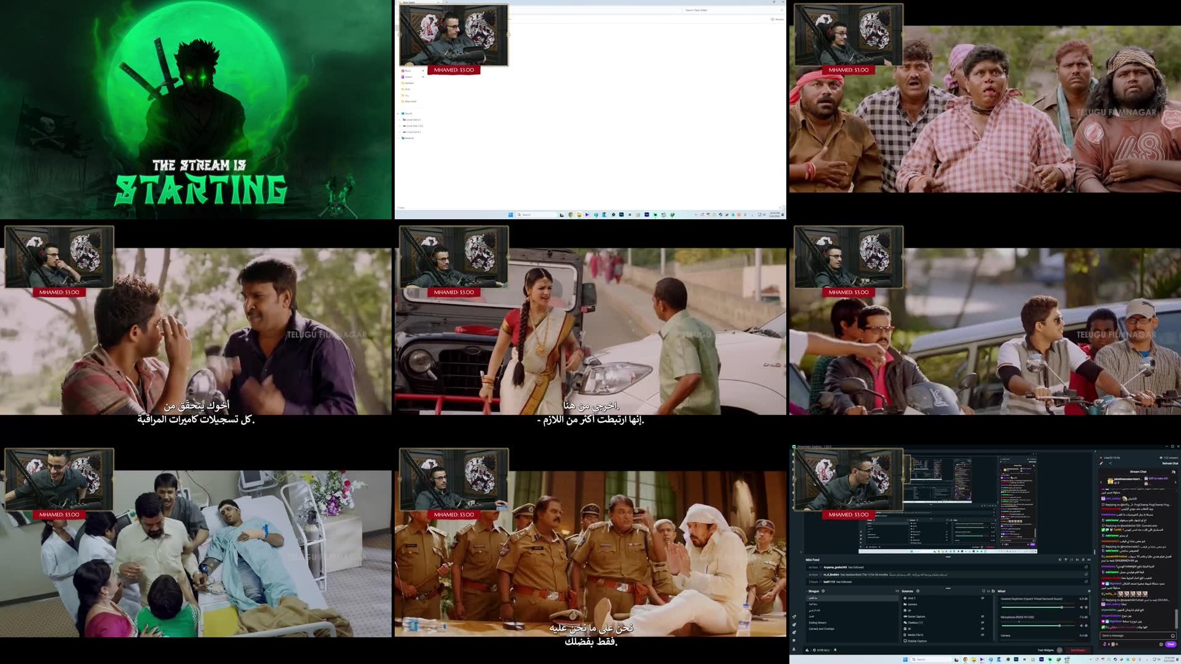
Task: Open emoji picker in chat message field
Action: click(x=1173, y=636)
